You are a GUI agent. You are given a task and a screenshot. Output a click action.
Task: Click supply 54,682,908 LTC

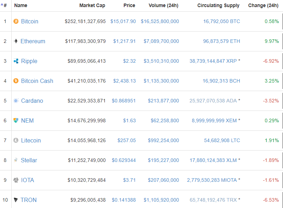(x=222, y=140)
